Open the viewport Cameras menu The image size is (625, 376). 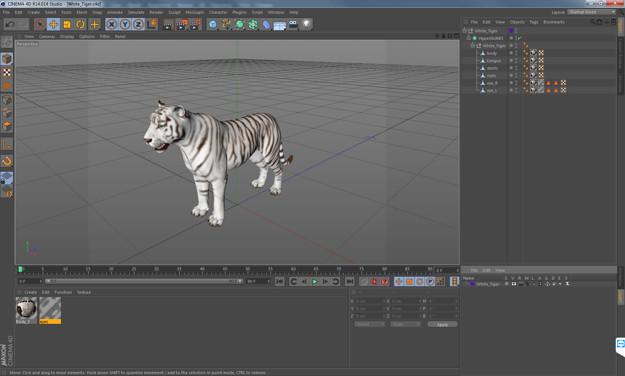[47, 36]
